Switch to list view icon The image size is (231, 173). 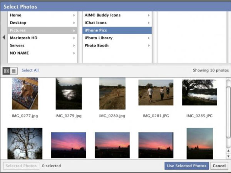[14, 71]
